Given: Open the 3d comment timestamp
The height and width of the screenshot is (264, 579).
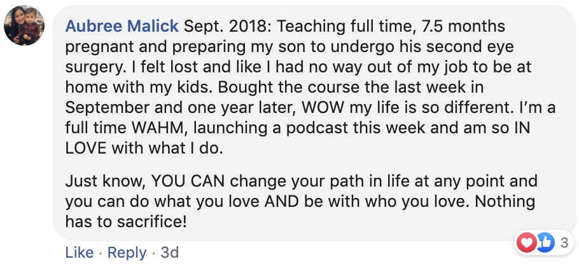Looking at the screenshot, I should coord(169,253).
